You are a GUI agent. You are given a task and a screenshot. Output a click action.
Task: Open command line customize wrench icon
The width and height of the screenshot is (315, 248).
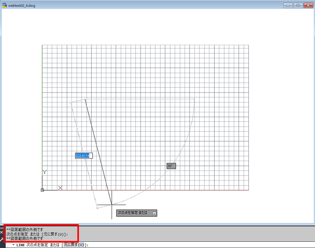pos(2,239)
